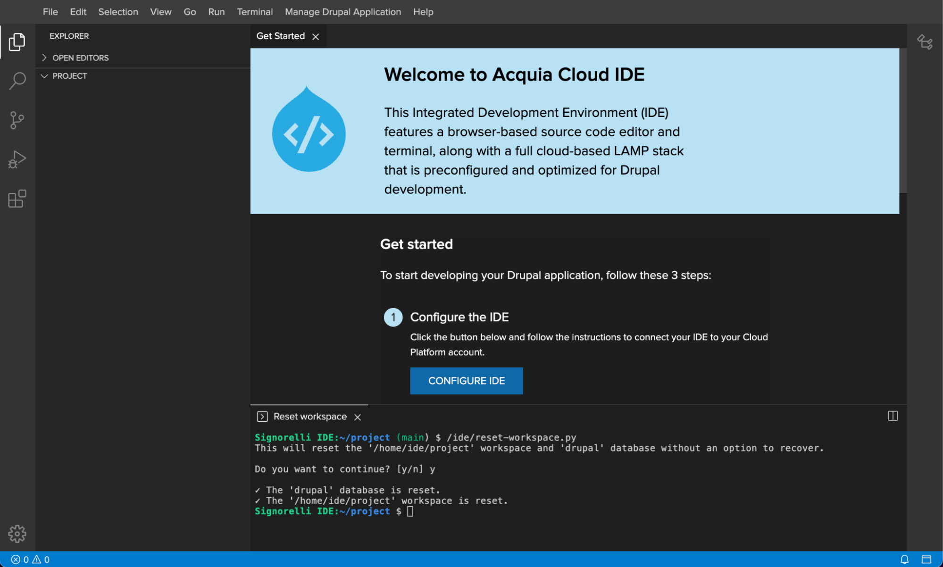Click the editor vertical scrollbar
This screenshot has width=943, height=567.
(903, 120)
